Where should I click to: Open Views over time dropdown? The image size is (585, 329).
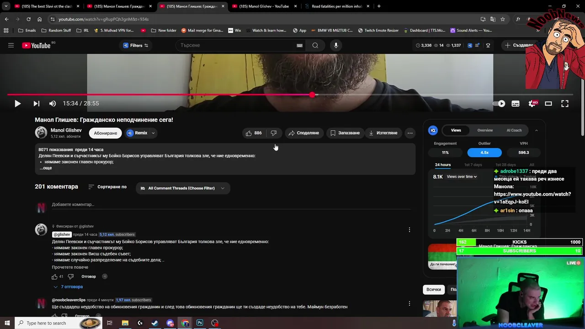pyautogui.click(x=462, y=176)
